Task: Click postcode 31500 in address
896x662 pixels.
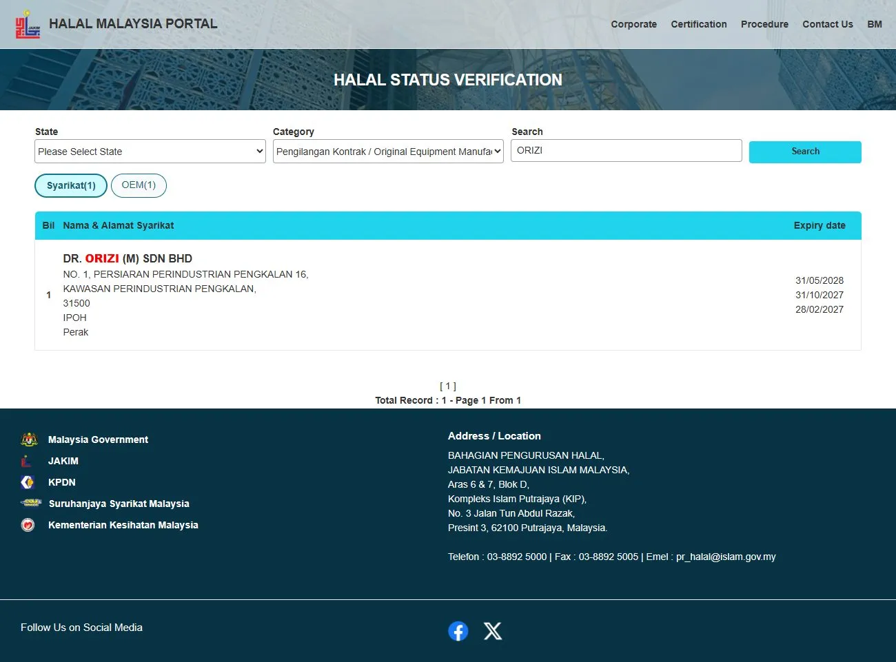Action: [77, 303]
